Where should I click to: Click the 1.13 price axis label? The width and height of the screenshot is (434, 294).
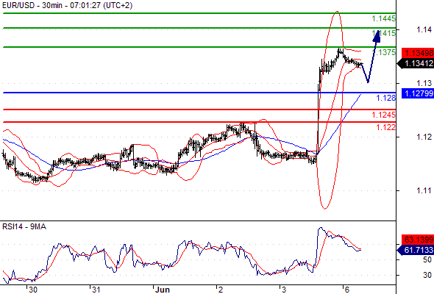[x=424, y=83]
